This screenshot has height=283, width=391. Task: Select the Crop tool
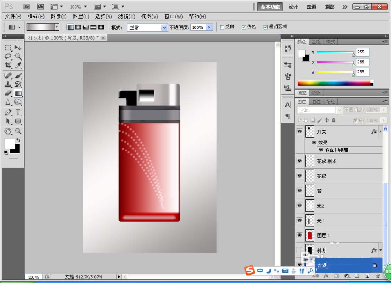point(8,65)
